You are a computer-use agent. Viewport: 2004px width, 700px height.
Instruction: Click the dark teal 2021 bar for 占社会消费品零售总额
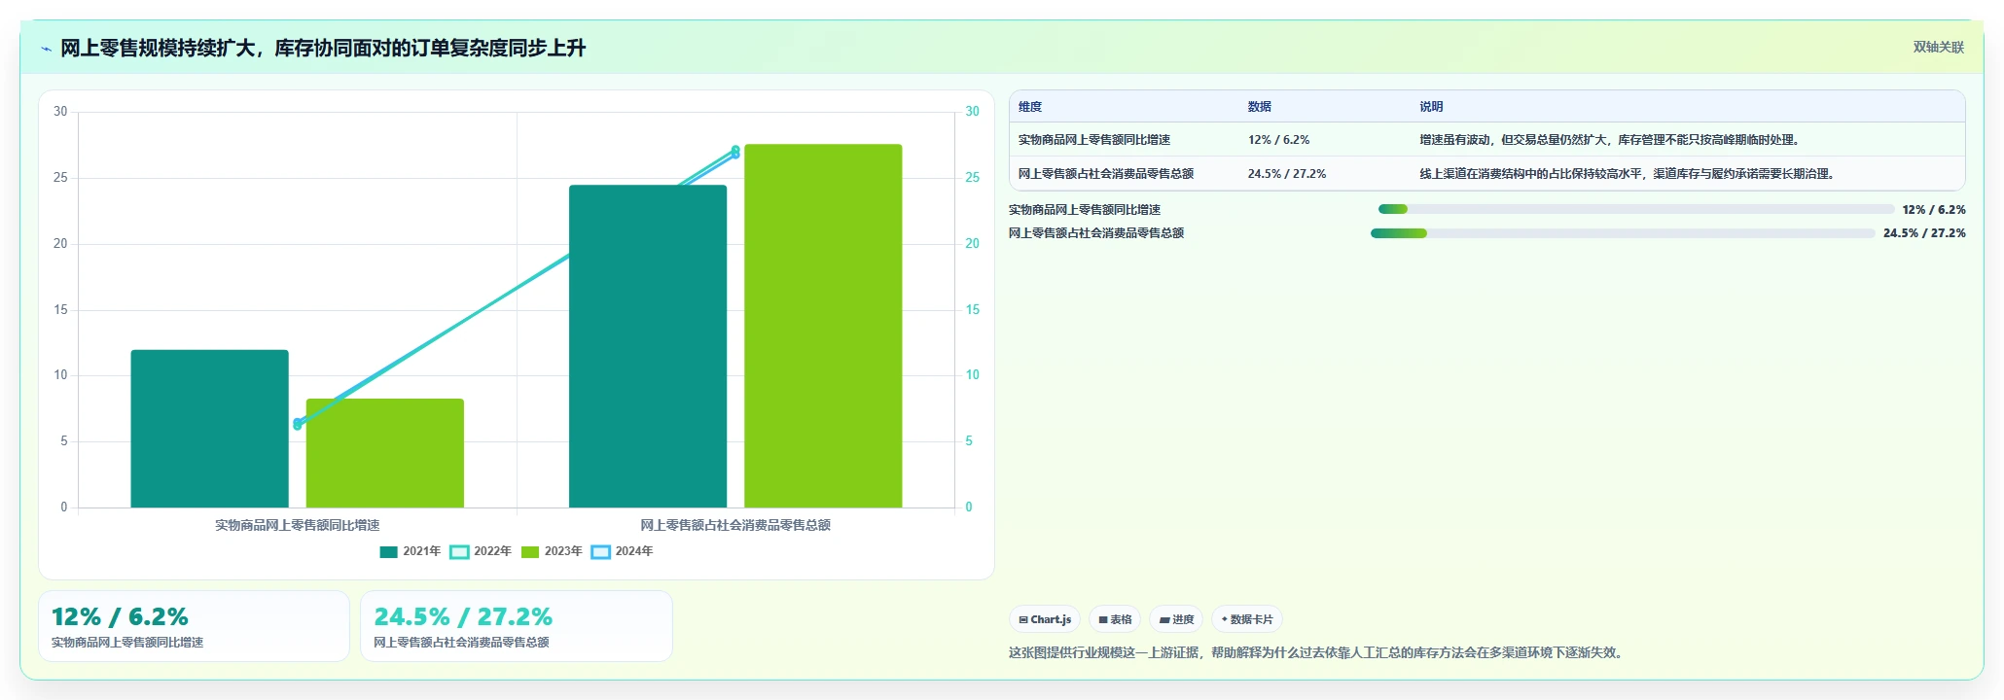648,346
